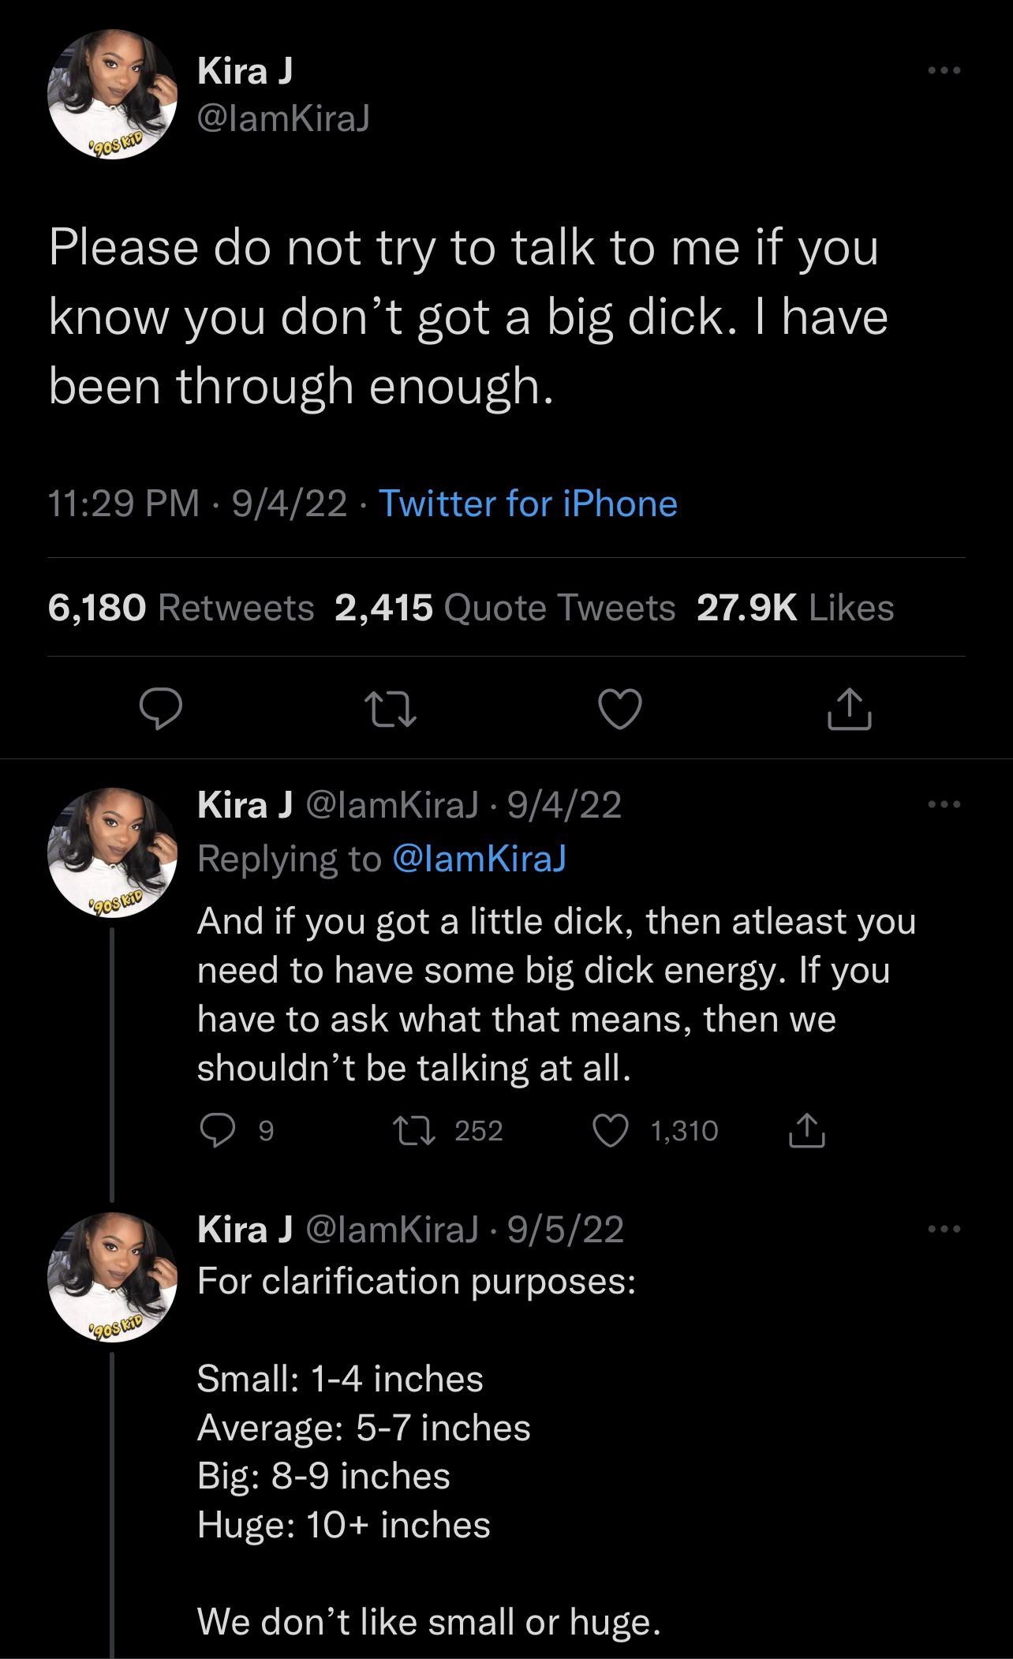The width and height of the screenshot is (1013, 1659).
Task: Open the profile picture on the main tweet
Action: click(112, 95)
